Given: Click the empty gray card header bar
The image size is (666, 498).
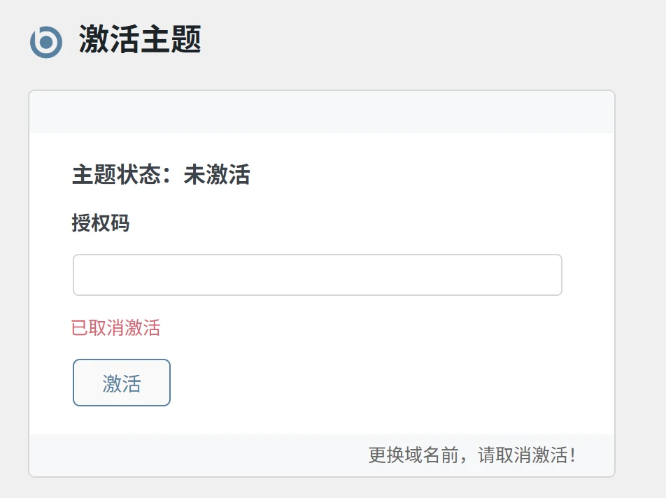Looking at the screenshot, I should (322, 112).
